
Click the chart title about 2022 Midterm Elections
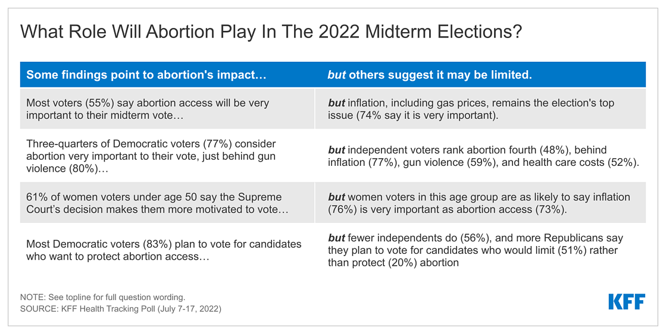[271, 32]
